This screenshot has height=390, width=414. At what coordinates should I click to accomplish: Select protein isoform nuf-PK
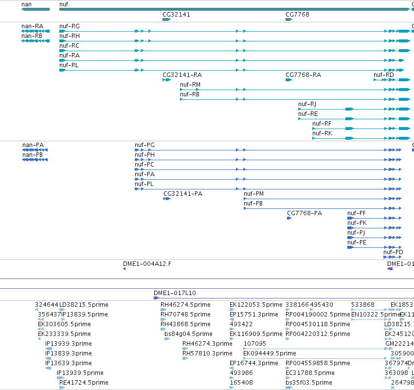(x=357, y=223)
